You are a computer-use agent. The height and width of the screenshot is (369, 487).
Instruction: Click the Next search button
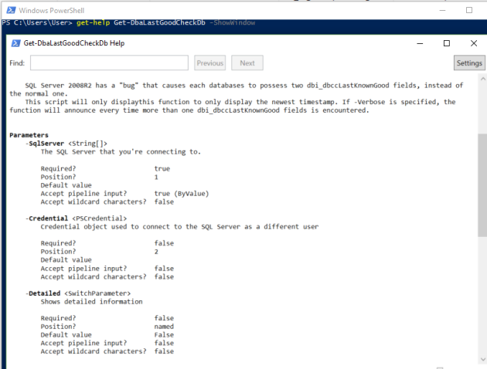[247, 63]
